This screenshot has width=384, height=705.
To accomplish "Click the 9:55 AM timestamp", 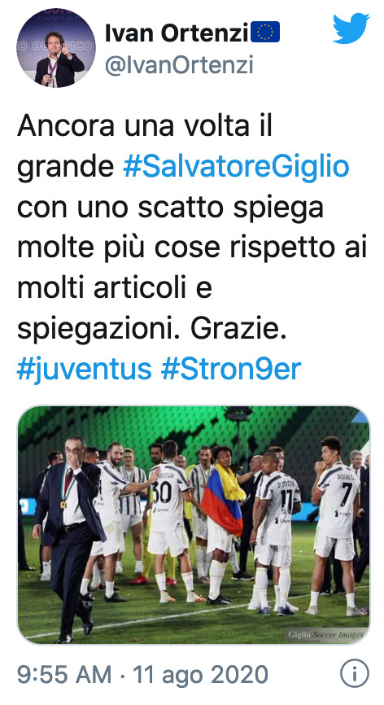I will point(64,674).
